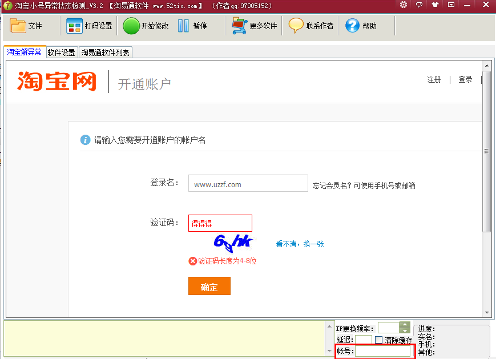The width and height of the screenshot is (496, 359).
Task: Click the 手机: status label
Action: tap(426, 345)
